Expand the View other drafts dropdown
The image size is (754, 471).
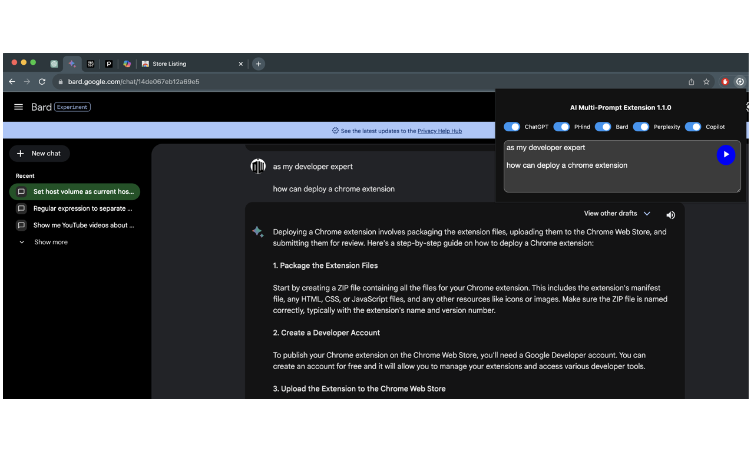pos(617,214)
